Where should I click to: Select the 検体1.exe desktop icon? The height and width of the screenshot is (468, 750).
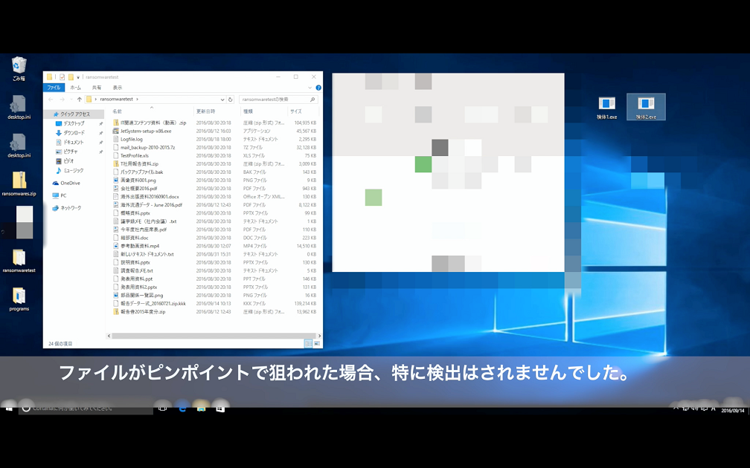[607, 106]
